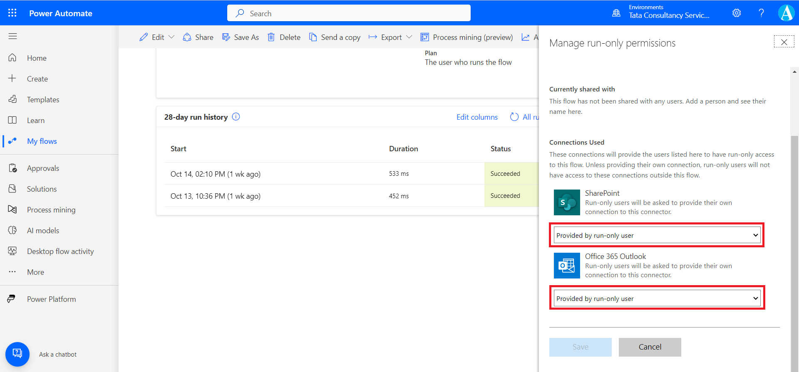Expand the Edit chevron in toolbar
The height and width of the screenshot is (372, 799).
coord(171,37)
